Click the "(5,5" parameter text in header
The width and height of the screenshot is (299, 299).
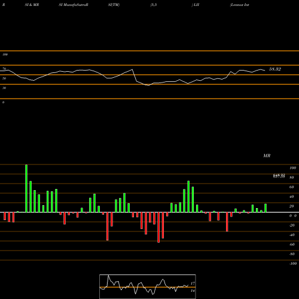pos(154,5)
